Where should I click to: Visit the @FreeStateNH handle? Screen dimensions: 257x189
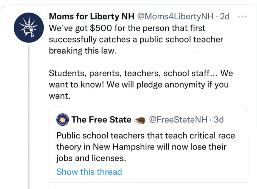[178, 120]
